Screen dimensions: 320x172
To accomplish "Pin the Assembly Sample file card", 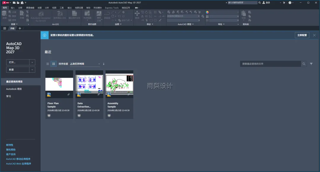I will [x=129, y=95].
